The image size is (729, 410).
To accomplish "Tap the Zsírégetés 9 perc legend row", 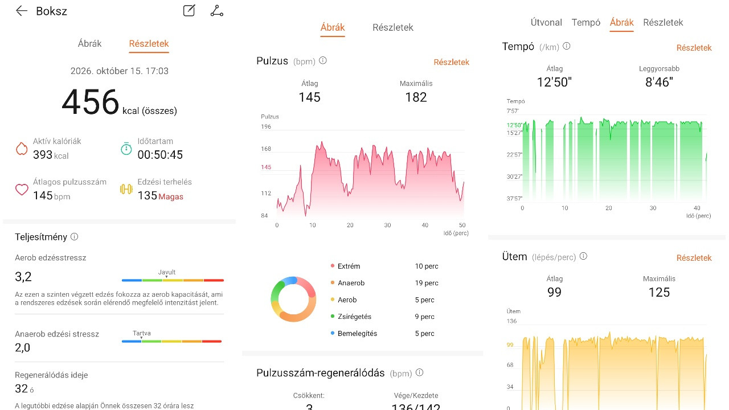I will click(x=382, y=317).
